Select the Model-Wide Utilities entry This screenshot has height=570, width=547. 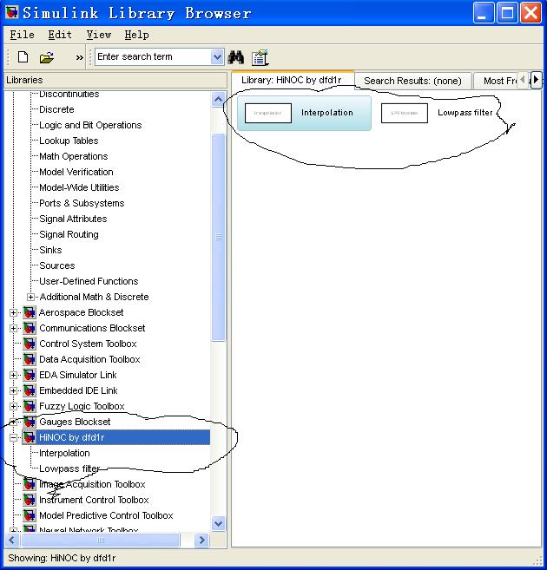tap(79, 187)
